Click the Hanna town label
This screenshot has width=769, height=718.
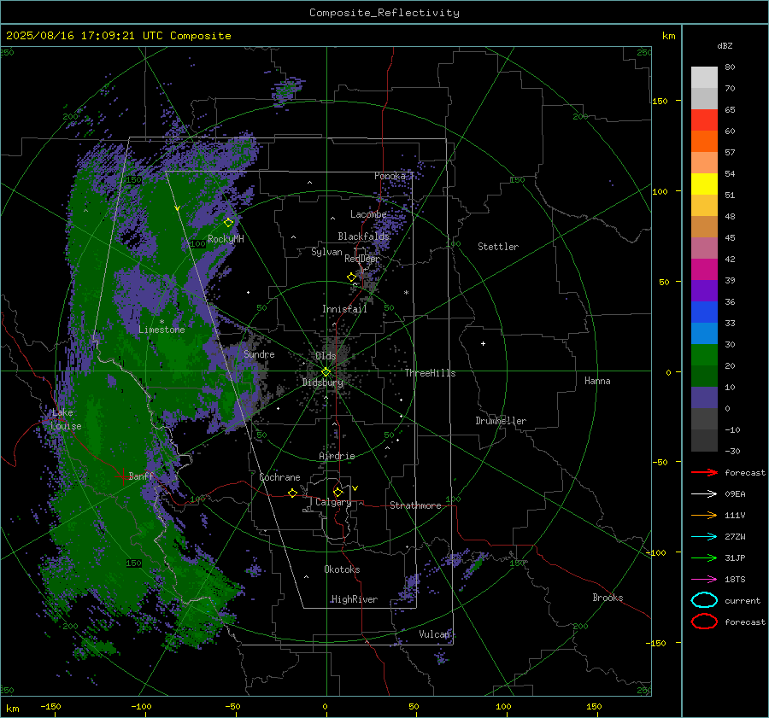[597, 381]
